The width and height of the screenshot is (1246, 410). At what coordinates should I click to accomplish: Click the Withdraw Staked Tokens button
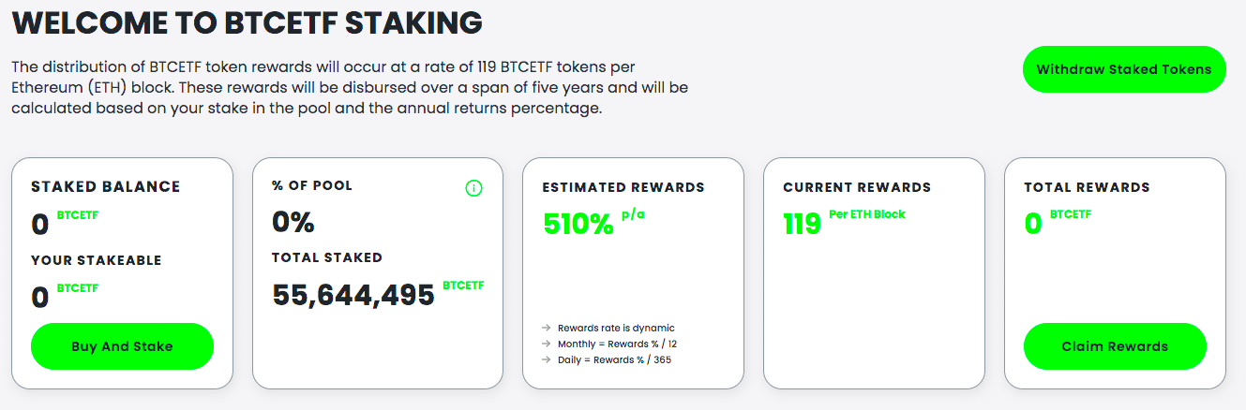(x=1124, y=69)
